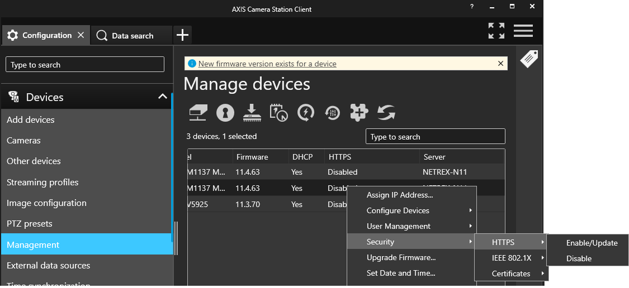
Task: Open Other devices in the sidebar
Action: click(86, 161)
